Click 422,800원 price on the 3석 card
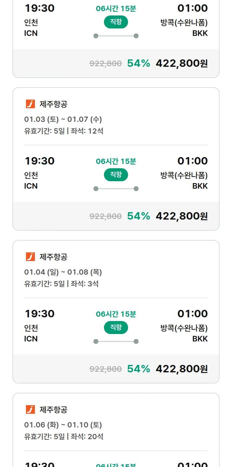232x467 pixels. (182, 369)
